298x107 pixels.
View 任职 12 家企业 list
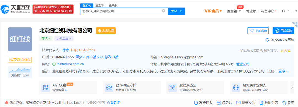pyautogui.click(x=83, y=50)
